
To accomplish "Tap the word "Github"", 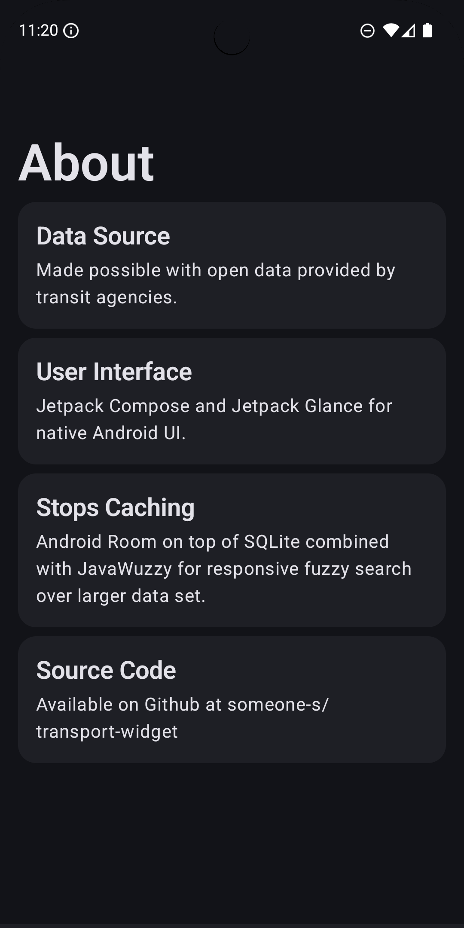I will (172, 705).
